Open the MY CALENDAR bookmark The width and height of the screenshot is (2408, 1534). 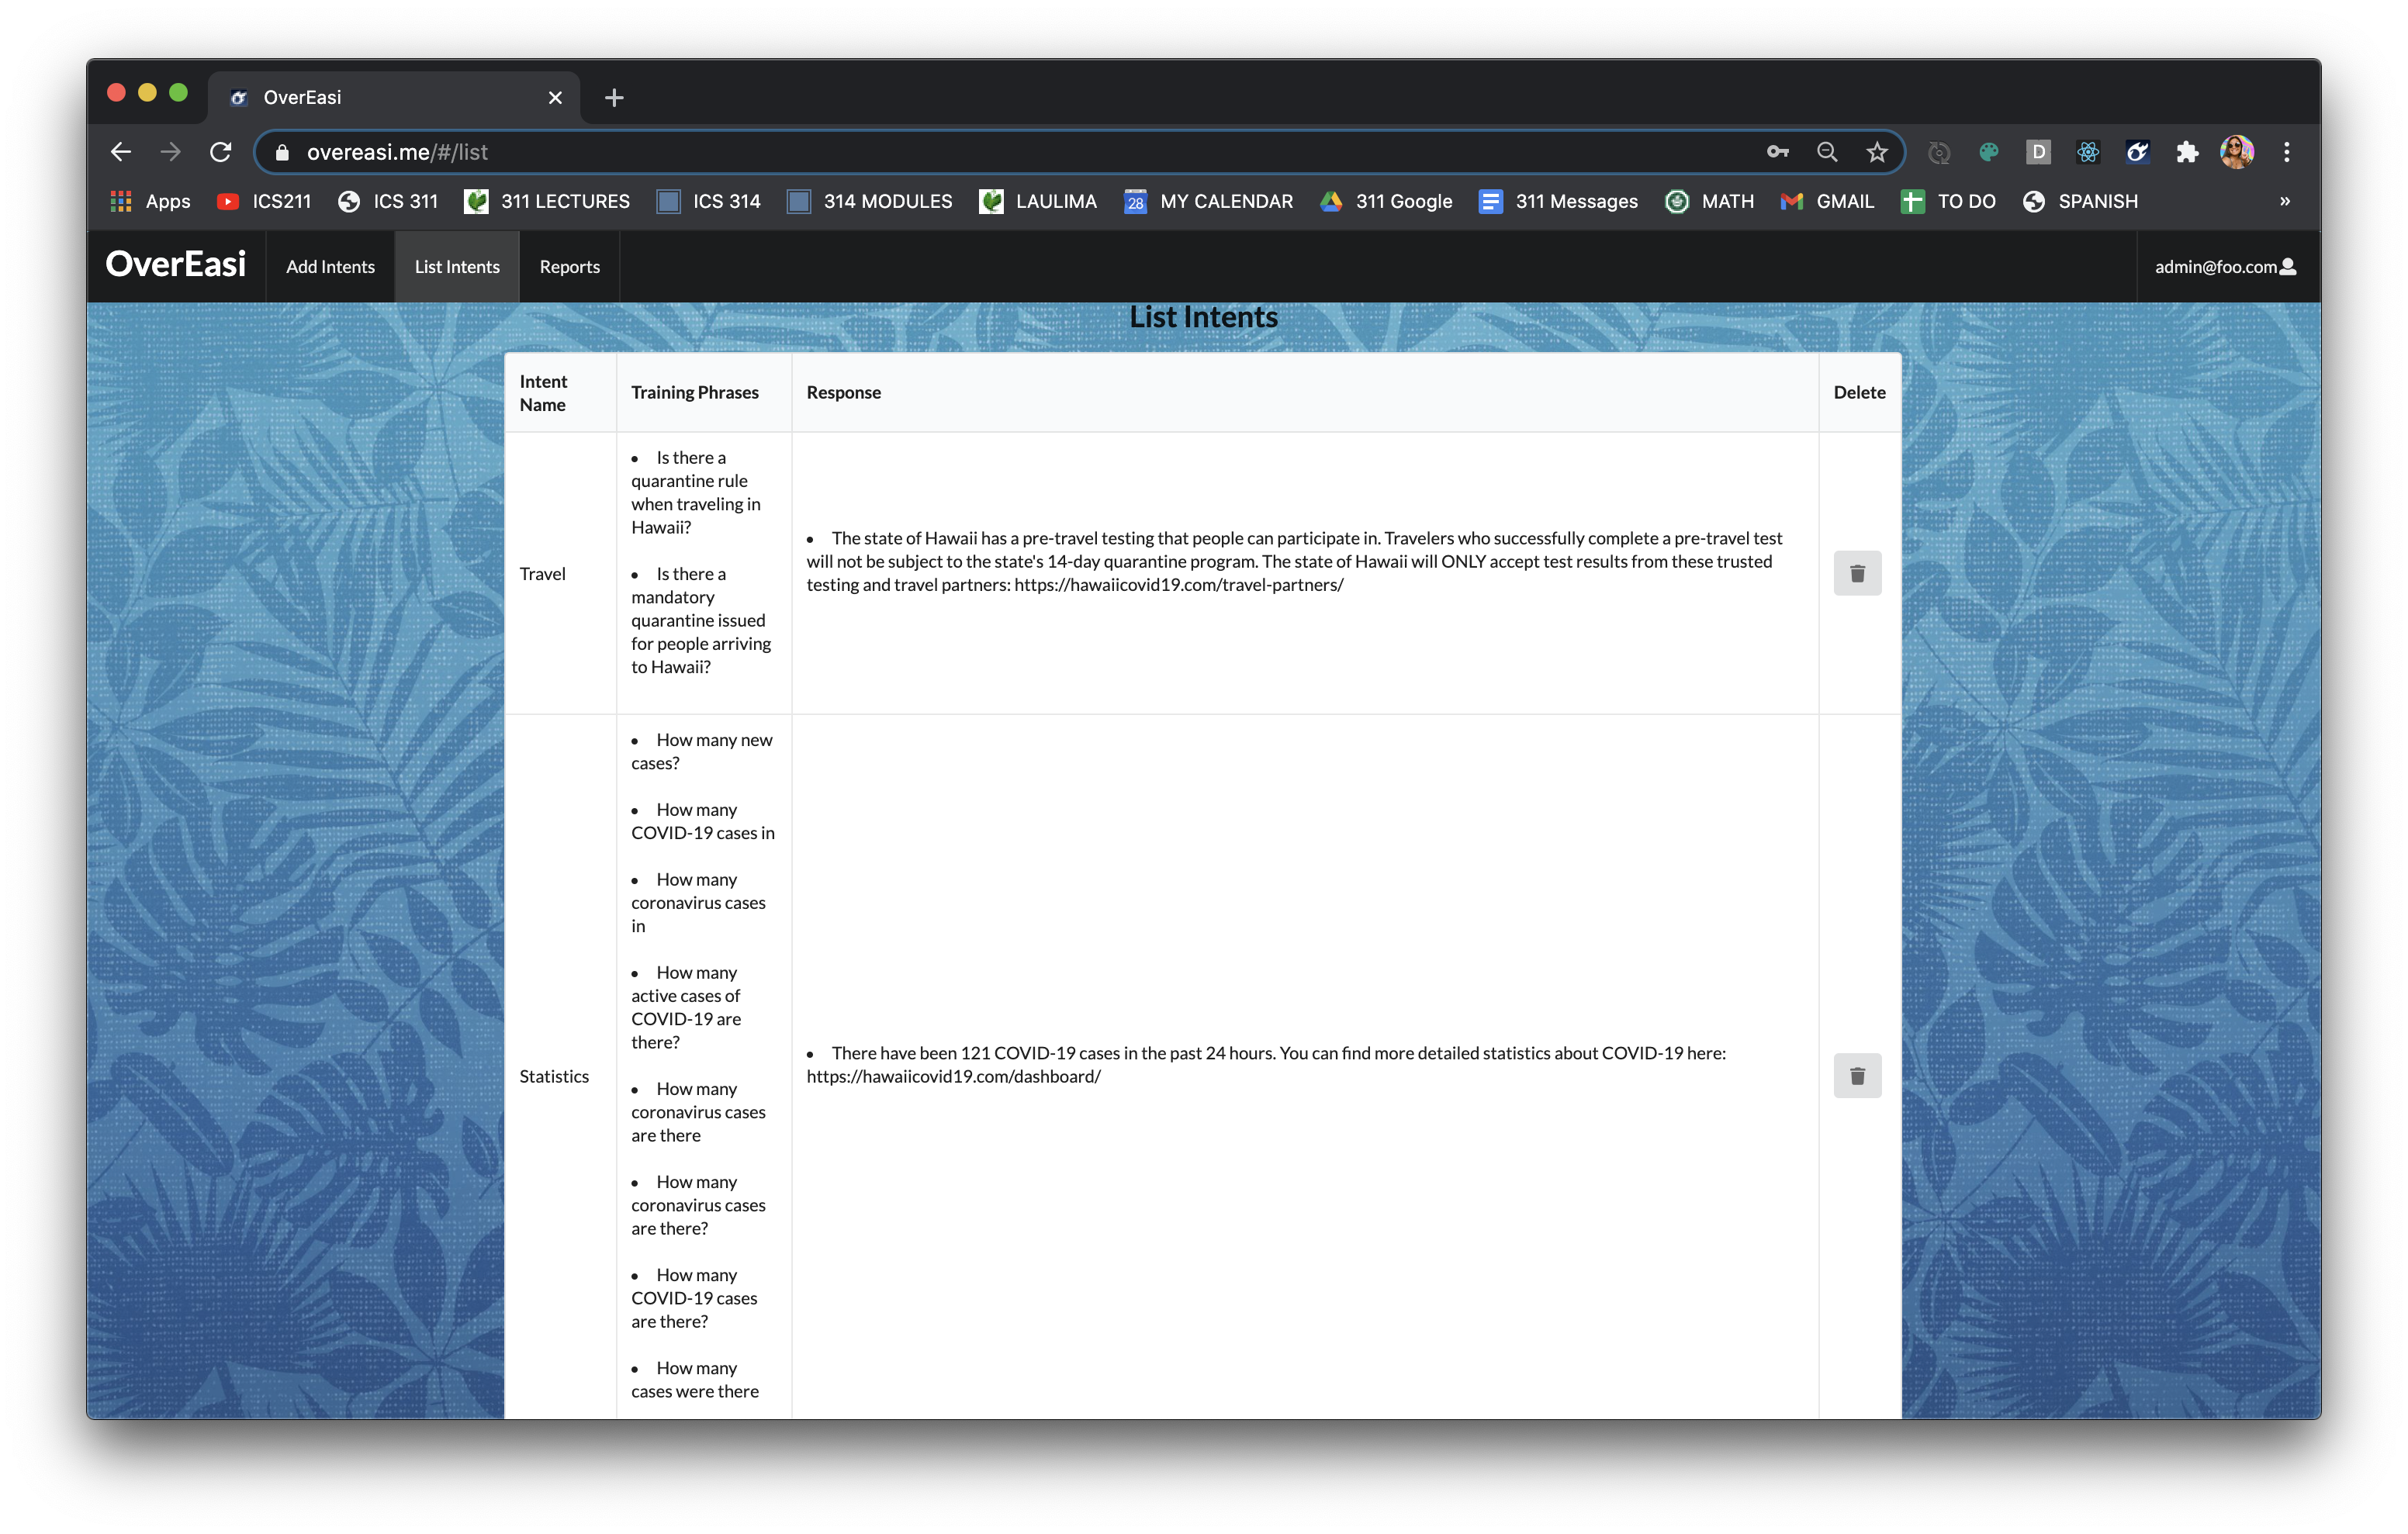pyautogui.click(x=1208, y=201)
